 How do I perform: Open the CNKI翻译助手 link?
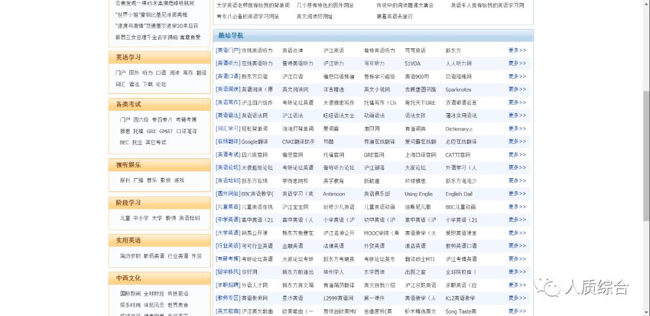pos(299,142)
